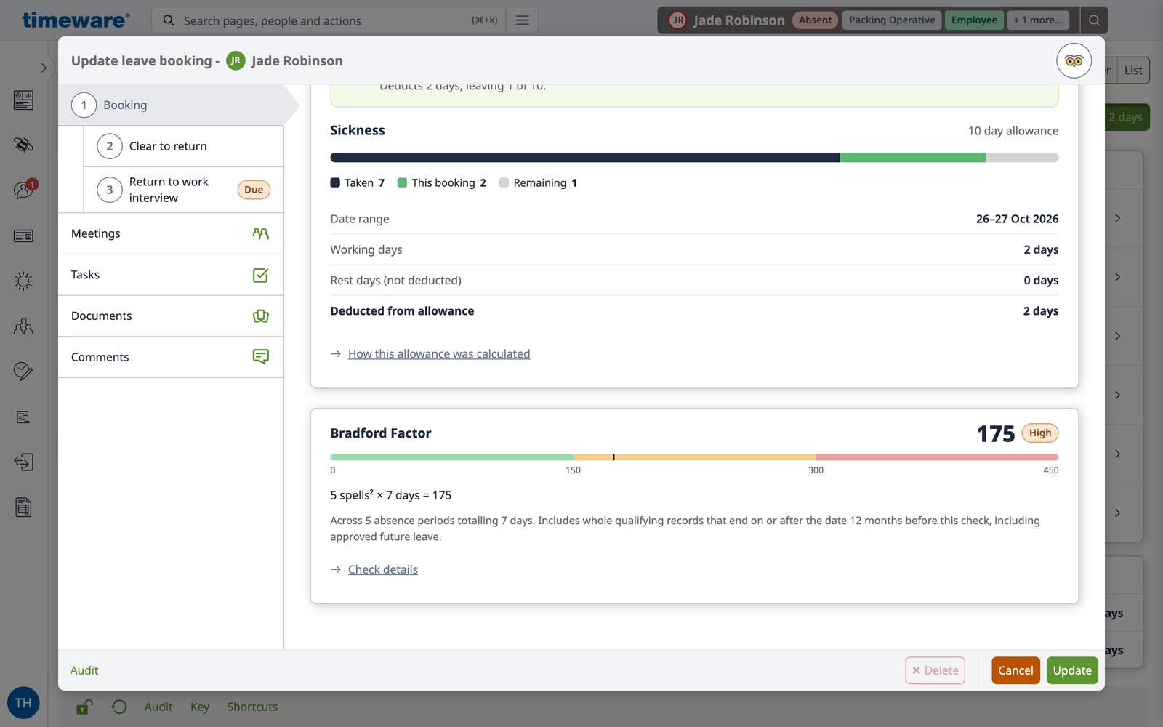Open the Bradford Factor 'Check details' link
Screen dimensions: 1163x727
click(383, 570)
